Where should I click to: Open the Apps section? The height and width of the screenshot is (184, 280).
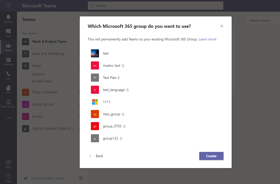pyautogui.click(x=8, y=163)
